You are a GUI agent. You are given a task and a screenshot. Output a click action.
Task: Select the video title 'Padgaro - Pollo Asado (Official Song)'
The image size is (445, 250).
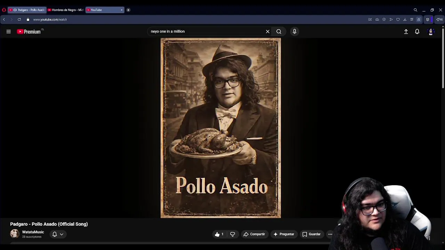(49, 224)
